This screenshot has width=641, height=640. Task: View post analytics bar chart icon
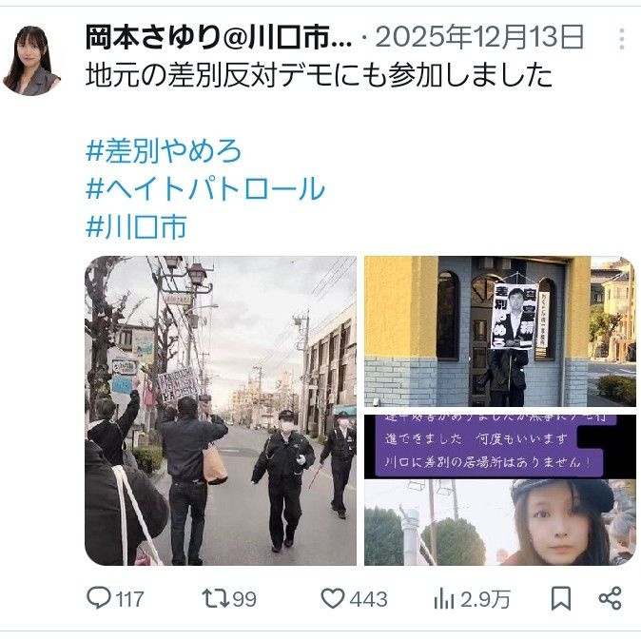coord(444,599)
